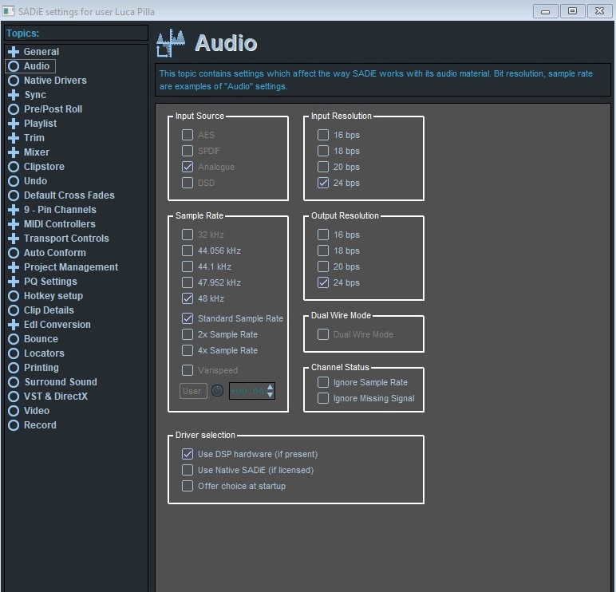Expand the MIDI Controllers plus icon
The height and width of the screenshot is (592, 616).
tap(14, 224)
